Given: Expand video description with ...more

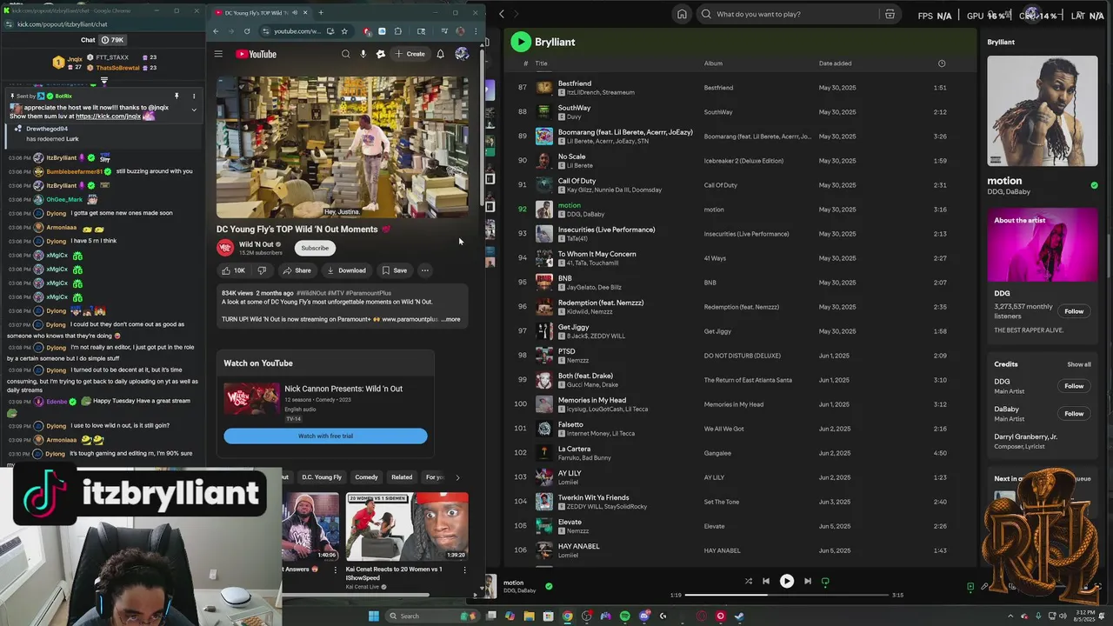Looking at the screenshot, I should 451,319.
